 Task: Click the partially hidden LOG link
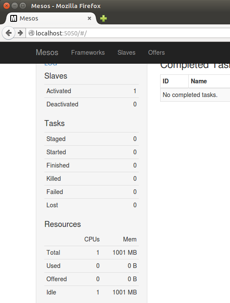pos(51,65)
